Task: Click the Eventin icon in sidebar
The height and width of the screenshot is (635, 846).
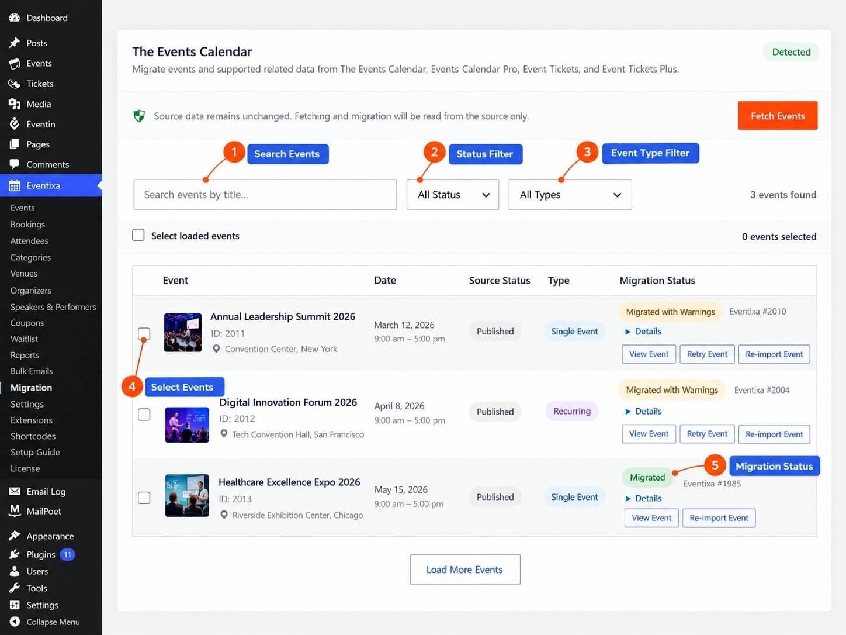Action: [x=15, y=124]
